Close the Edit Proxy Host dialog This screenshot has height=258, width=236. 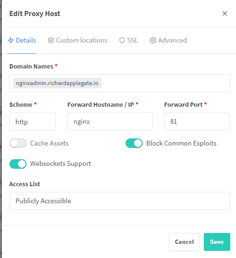[225, 14]
